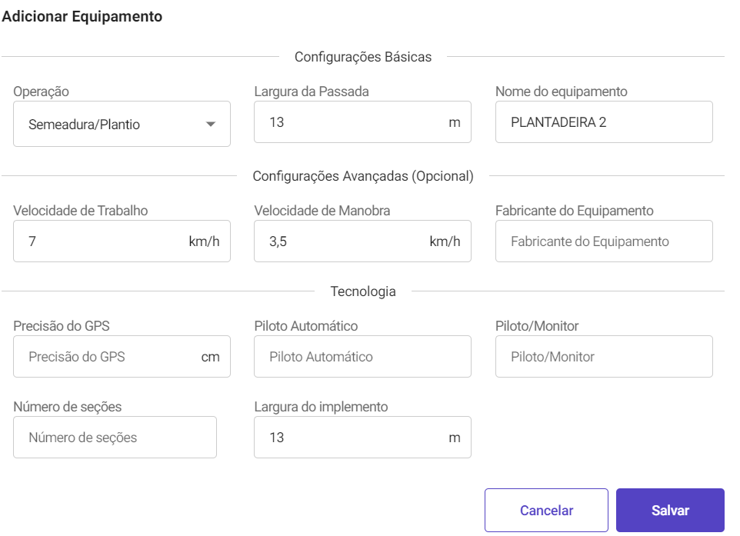Select the Número de seções field
The image size is (740, 536).
[115, 437]
